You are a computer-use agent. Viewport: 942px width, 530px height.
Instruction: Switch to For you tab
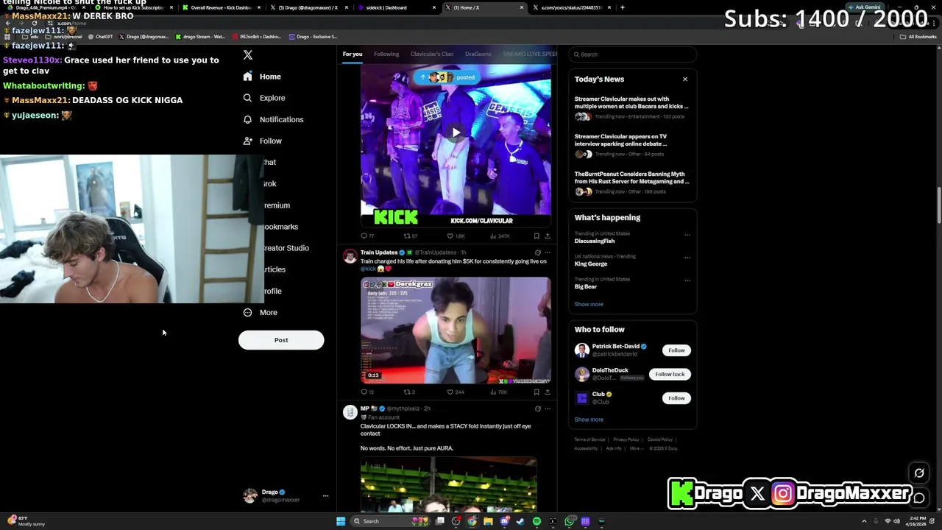click(353, 54)
